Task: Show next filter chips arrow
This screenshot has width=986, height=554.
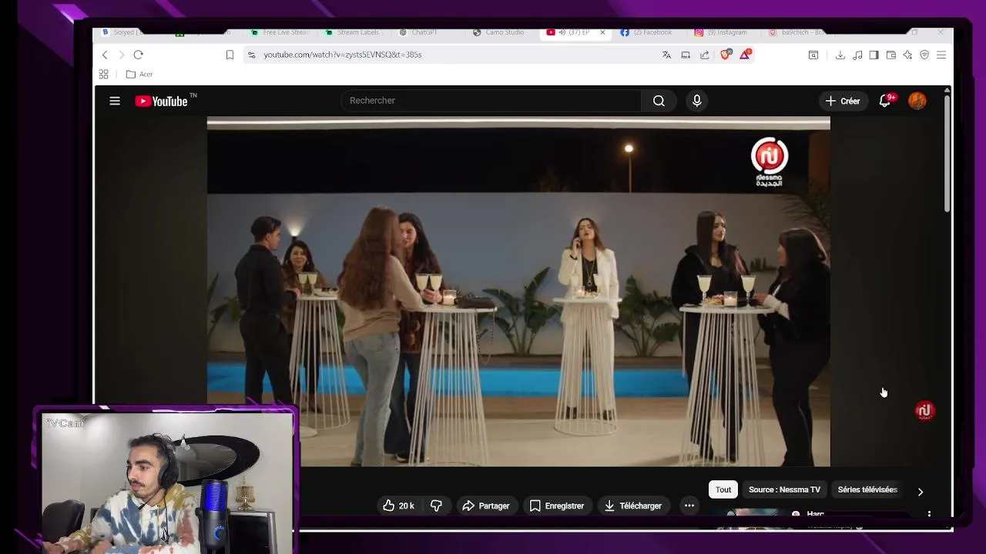Action: pos(920,491)
